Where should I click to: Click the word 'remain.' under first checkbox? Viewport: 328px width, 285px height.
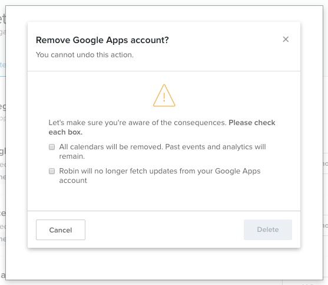point(72,156)
